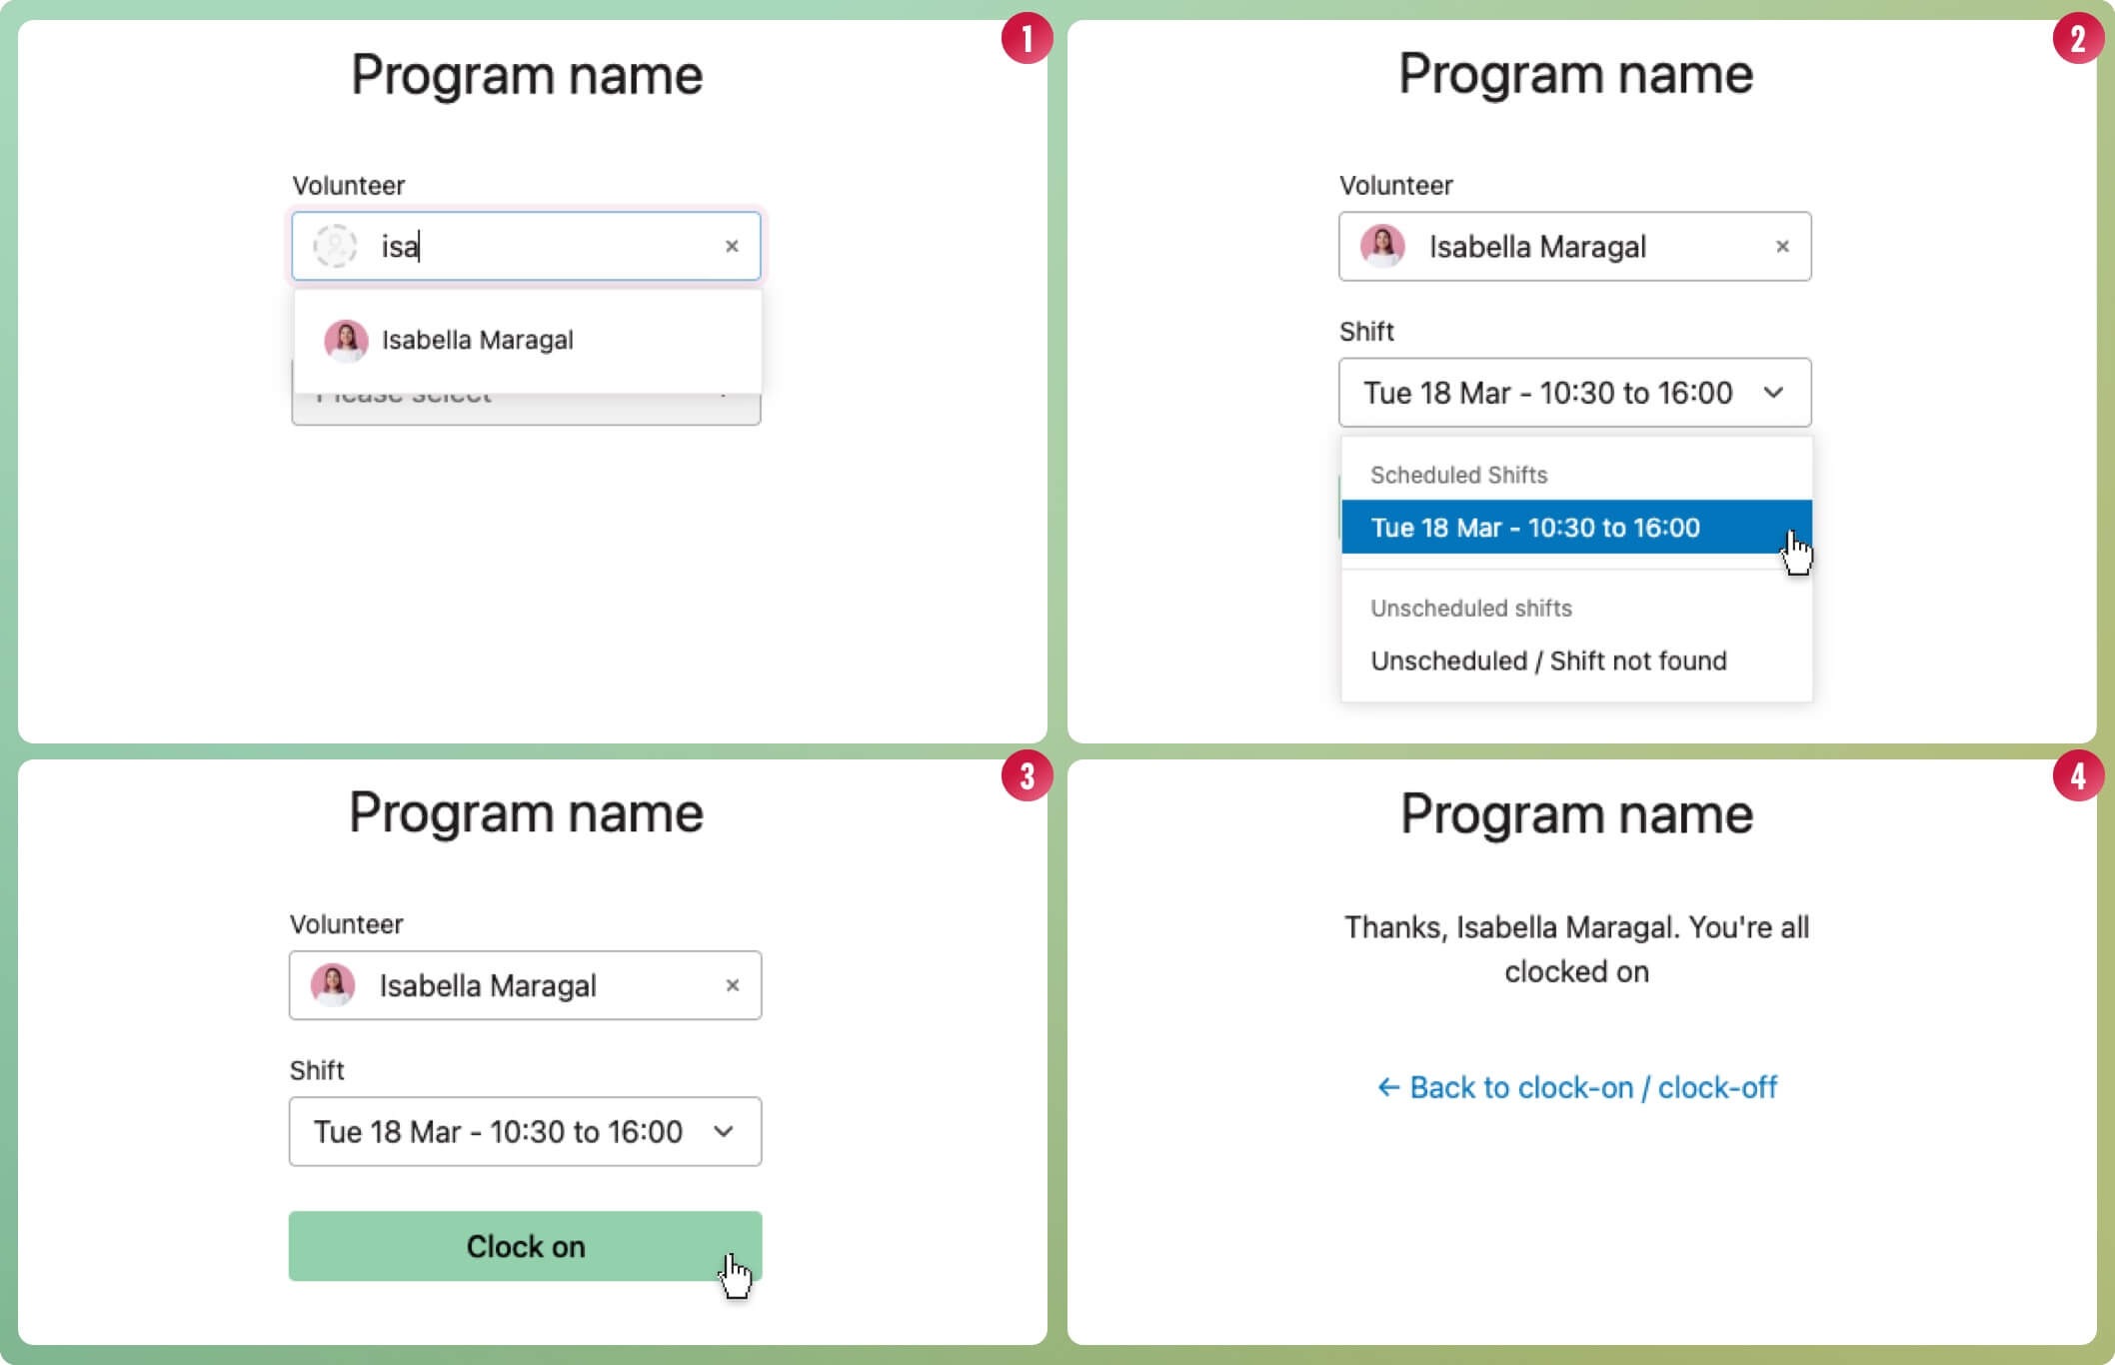
Task: Click the back arrow icon before 'Back to clock-on'
Action: click(1388, 1088)
